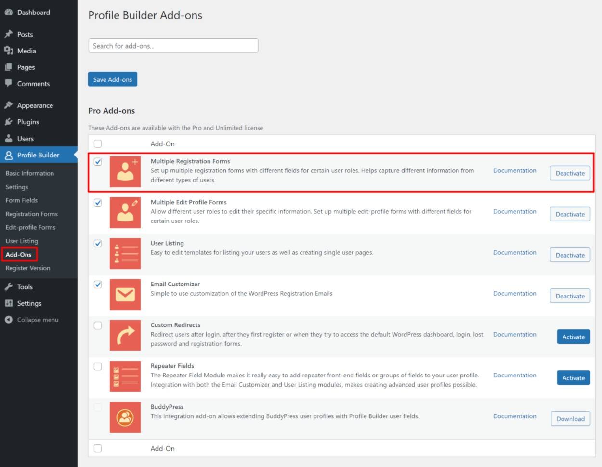This screenshot has height=467, width=602.
Task: Click the Repeater Fields add-on icon
Action: [125, 376]
